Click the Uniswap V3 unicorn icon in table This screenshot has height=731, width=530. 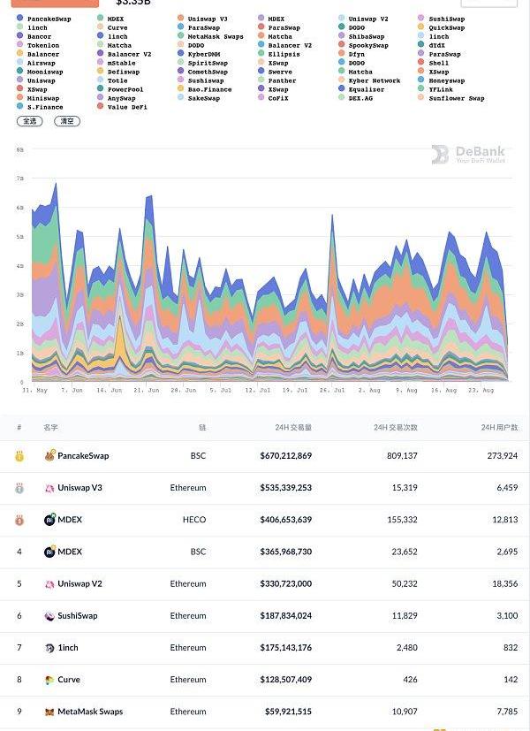click(49, 488)
